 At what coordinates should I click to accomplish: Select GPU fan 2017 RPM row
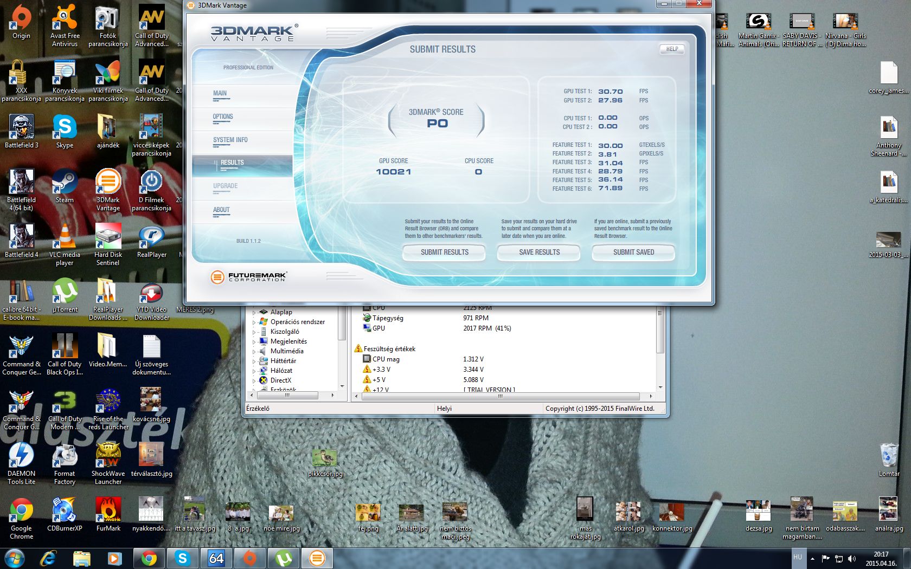click(x=504, y=328)
